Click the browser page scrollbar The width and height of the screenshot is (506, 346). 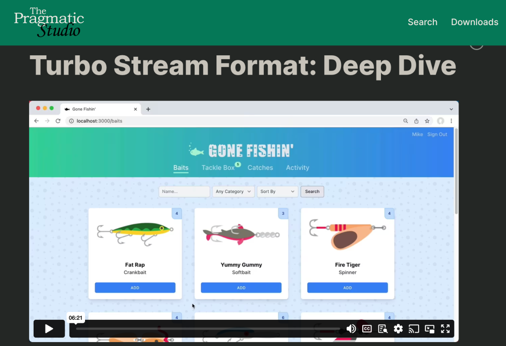click(456, 171)
